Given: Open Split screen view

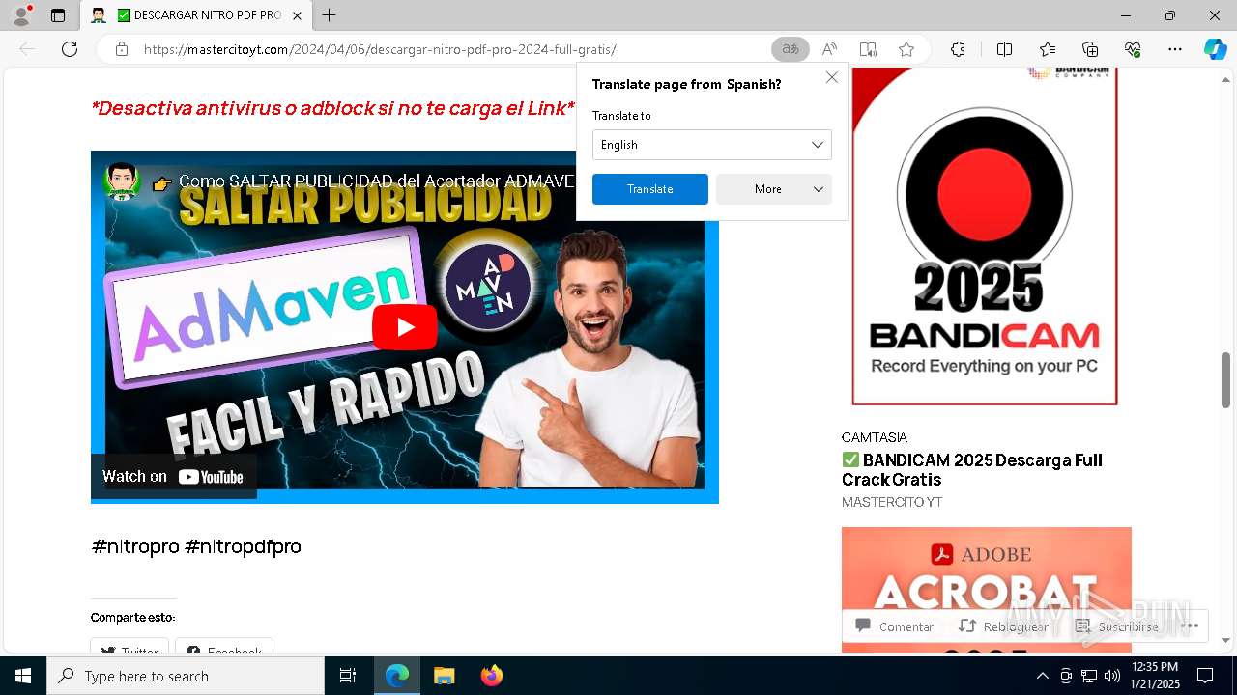Looking at the screenshot, I should (x=1004, y=49).
